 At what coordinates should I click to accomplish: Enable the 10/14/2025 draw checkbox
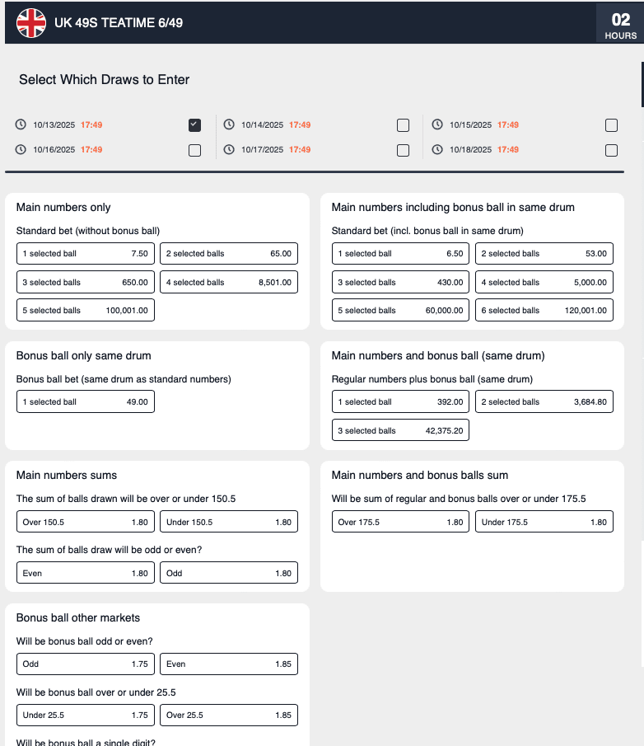click(403, 125)
